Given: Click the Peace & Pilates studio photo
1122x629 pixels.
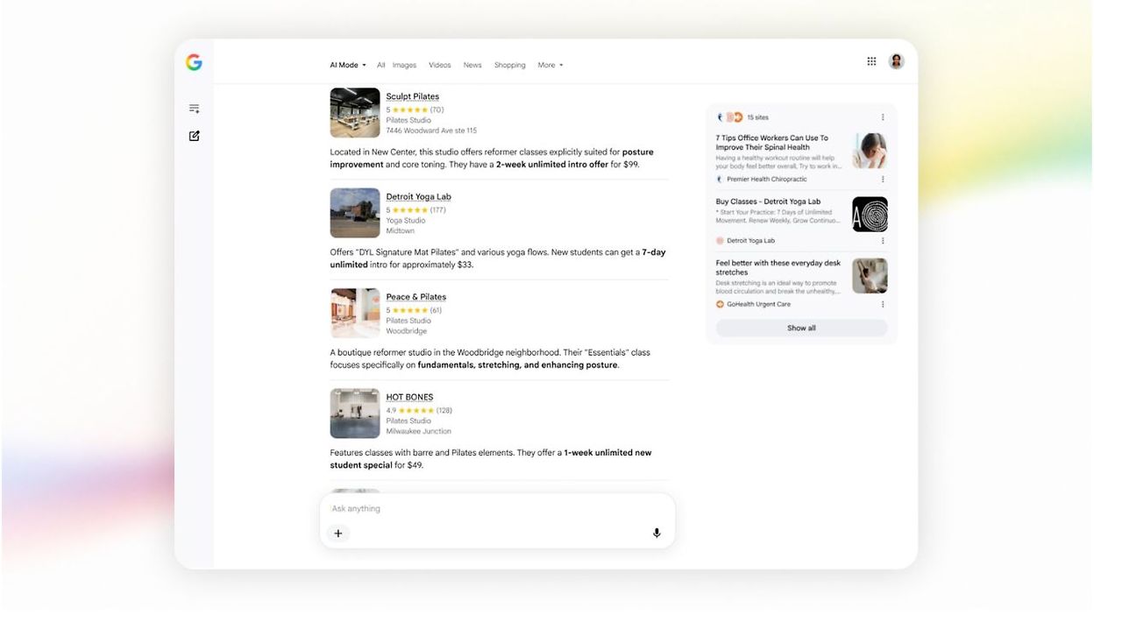Looking at the screenshot, I should click(x=355, y=313).
